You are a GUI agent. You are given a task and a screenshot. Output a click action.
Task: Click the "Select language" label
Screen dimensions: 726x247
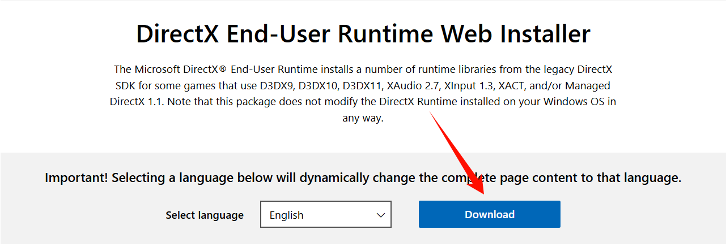point(205,215)
